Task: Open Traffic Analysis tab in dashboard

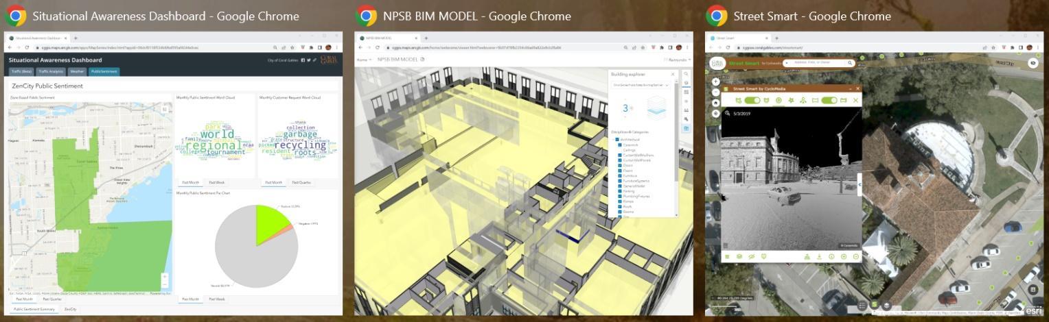Action: pos(51,71)
